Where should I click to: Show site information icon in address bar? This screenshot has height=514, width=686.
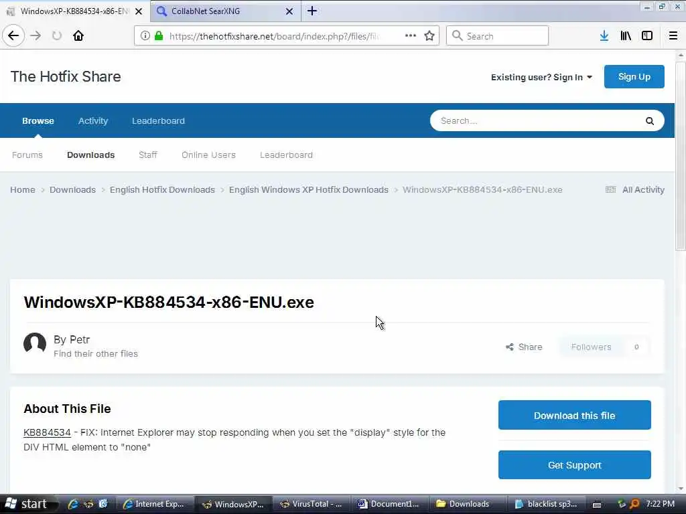pos(145,36)
